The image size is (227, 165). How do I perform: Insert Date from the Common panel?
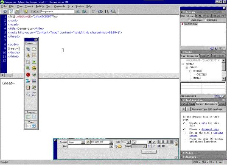pyautogui.click(x=28, y=87)
